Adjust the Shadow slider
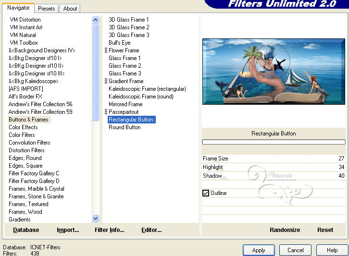This screenshot has height=256, width=349. (274, 176)
